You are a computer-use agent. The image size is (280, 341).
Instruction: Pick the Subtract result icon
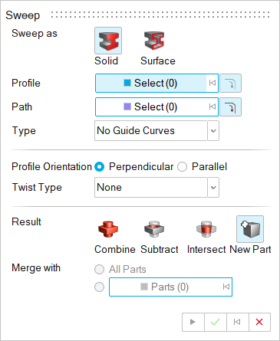tap(154, 229)
